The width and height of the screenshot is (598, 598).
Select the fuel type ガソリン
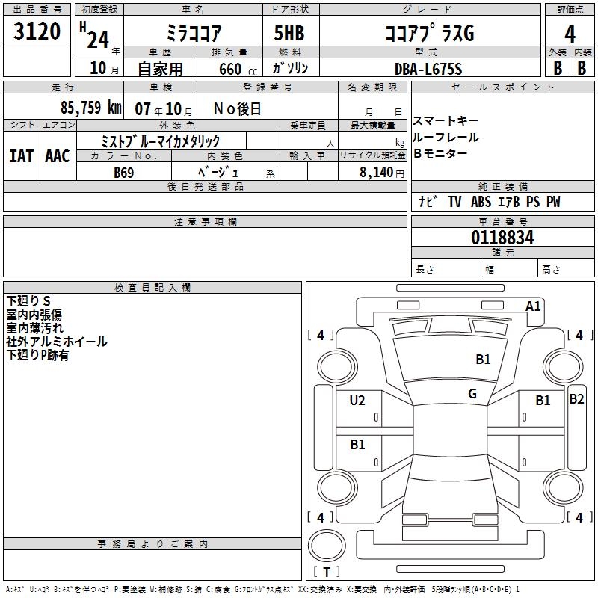click(x=290, y=68)
